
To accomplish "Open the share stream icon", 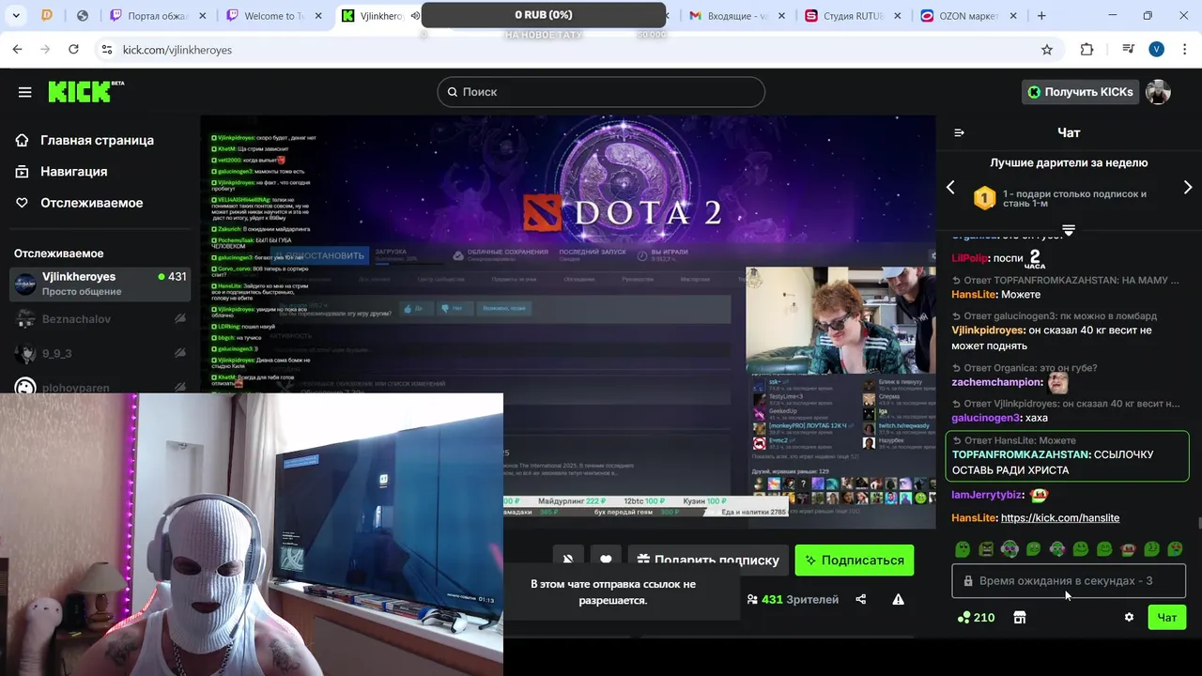I will (x=861, y=600).
